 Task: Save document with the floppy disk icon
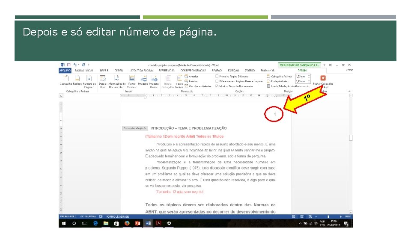68,65
